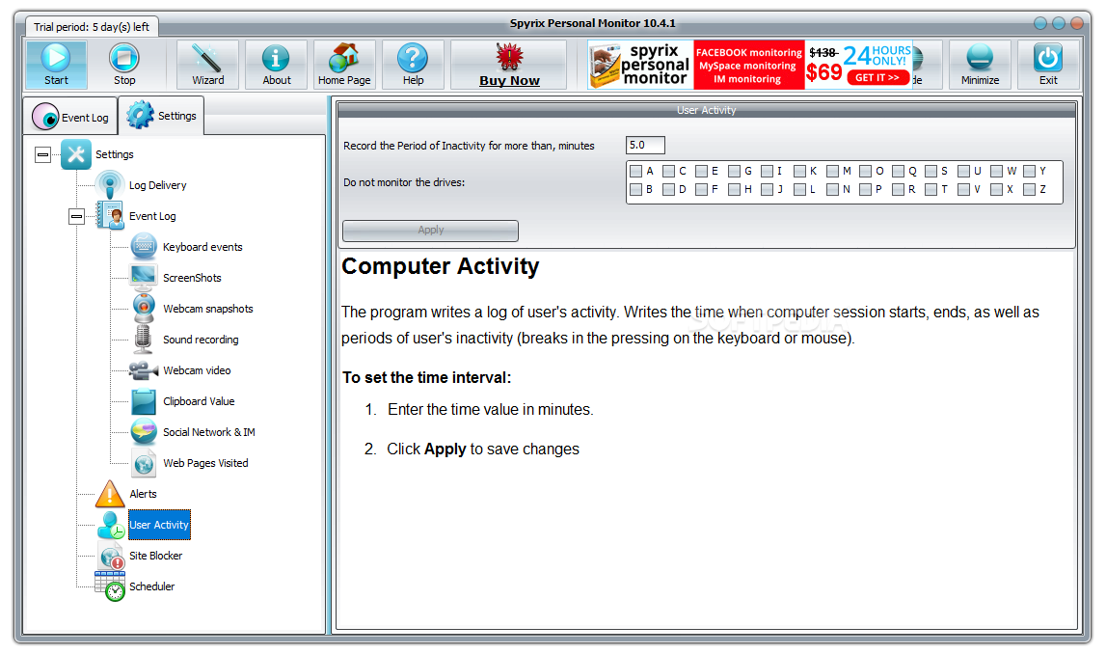This screenshot has width=1106, height=654.
Task: Select the Log Delivery antenna icon
Action: [x=109, y=185]
